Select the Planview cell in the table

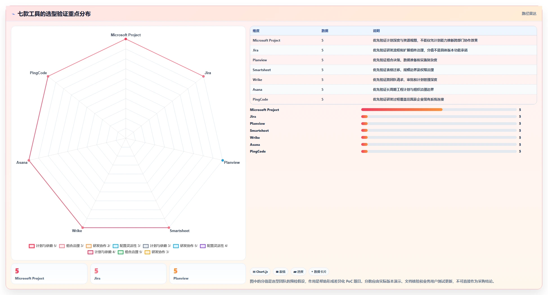(260, 60)
